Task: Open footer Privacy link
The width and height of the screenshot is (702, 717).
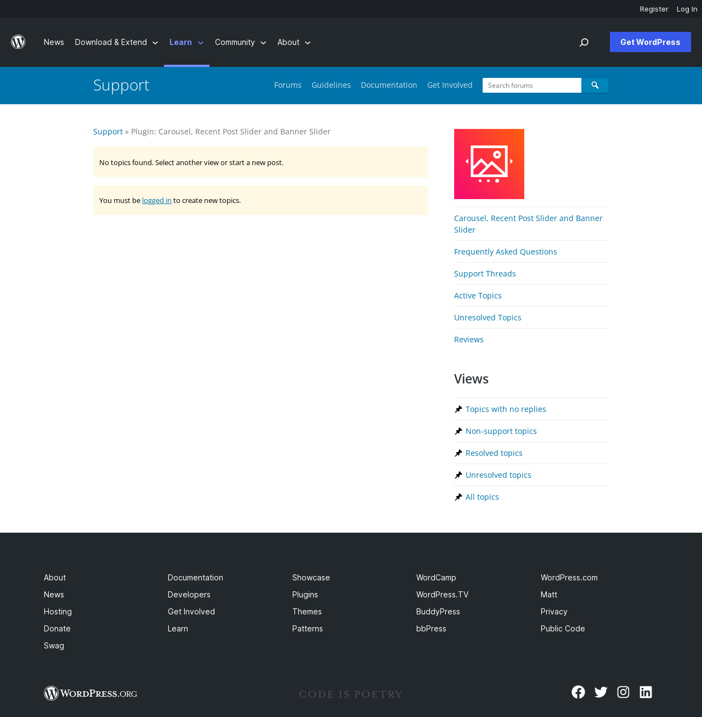Action: pyautogui.click(x=554, y=612)
